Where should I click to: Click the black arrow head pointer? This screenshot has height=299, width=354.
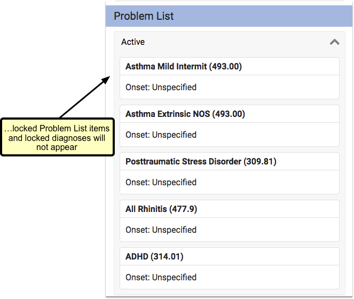[106, 80]
